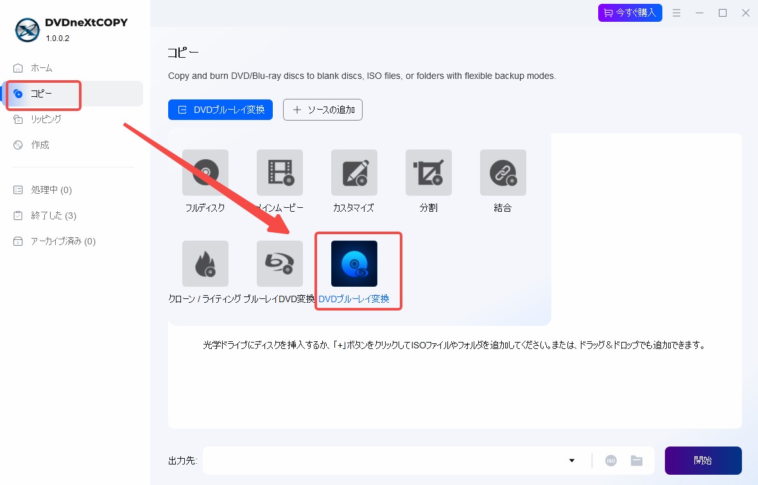Click the 分割 label text
The image size is (758, 485).
point(428,208)
